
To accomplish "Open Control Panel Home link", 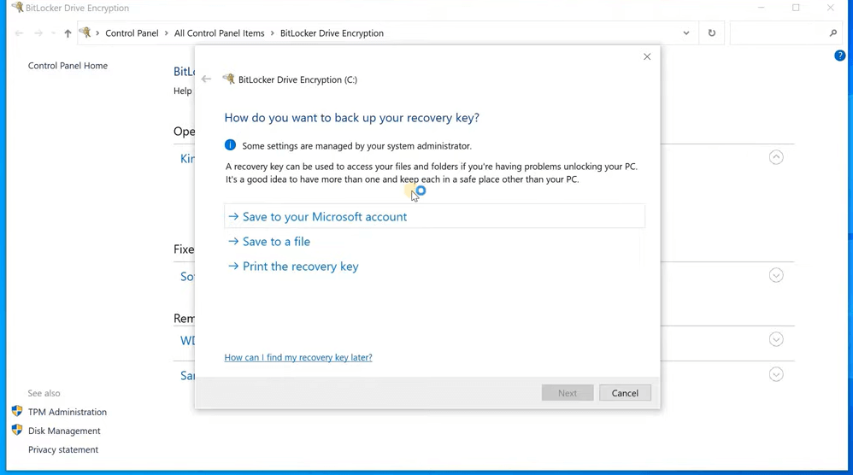I will click(68, 66).
